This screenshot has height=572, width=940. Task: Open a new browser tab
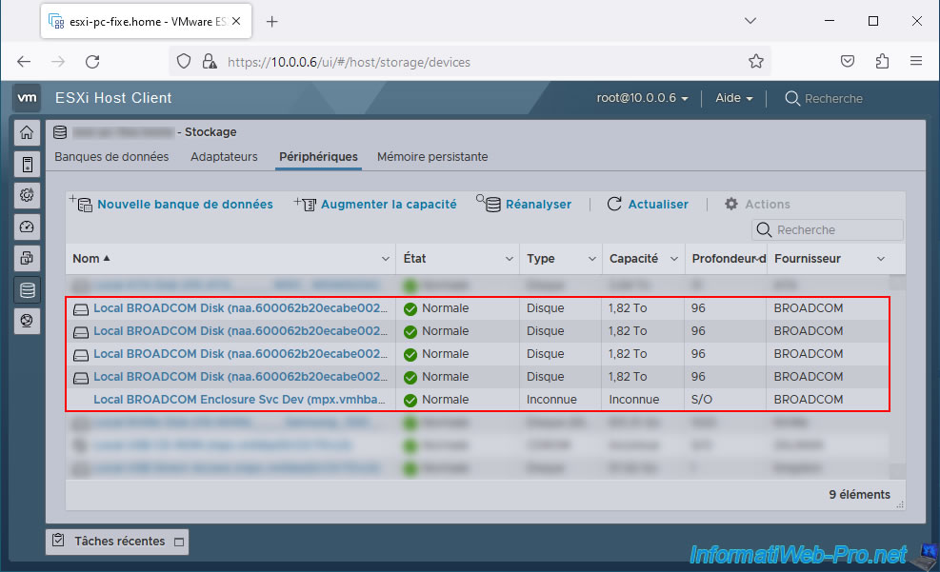click(272, 22)
